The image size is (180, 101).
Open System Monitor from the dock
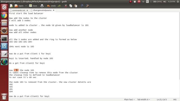(4, 46)
